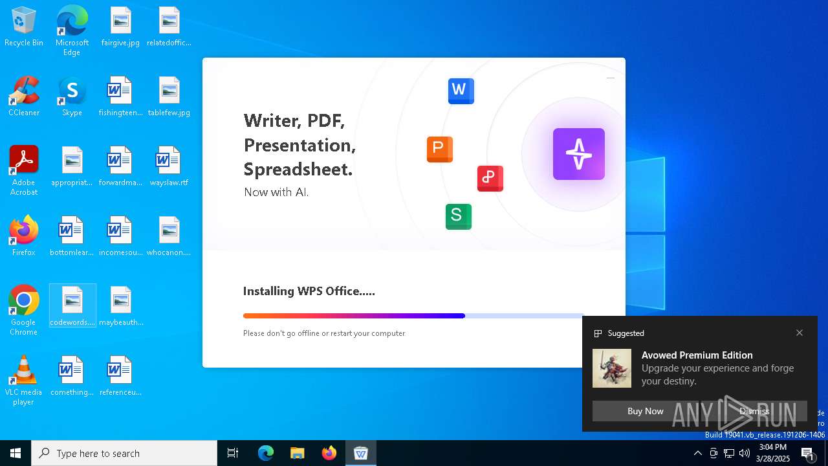Click the blue Writer W icon in installer

tap(461, 91)
